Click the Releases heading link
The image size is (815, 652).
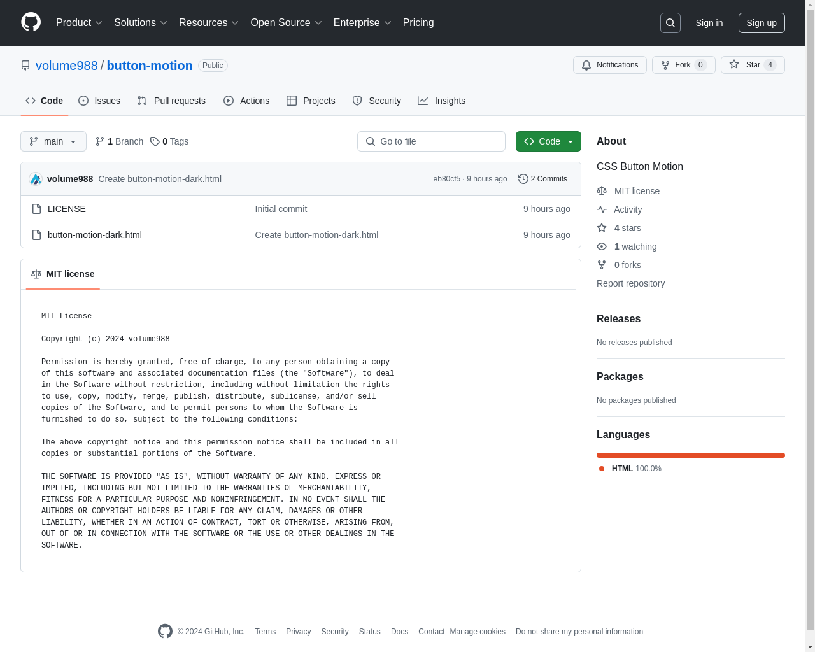[618, 319]
